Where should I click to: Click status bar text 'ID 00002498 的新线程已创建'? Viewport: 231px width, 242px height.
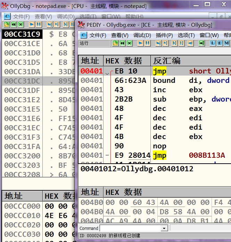[x=110, y=235]
